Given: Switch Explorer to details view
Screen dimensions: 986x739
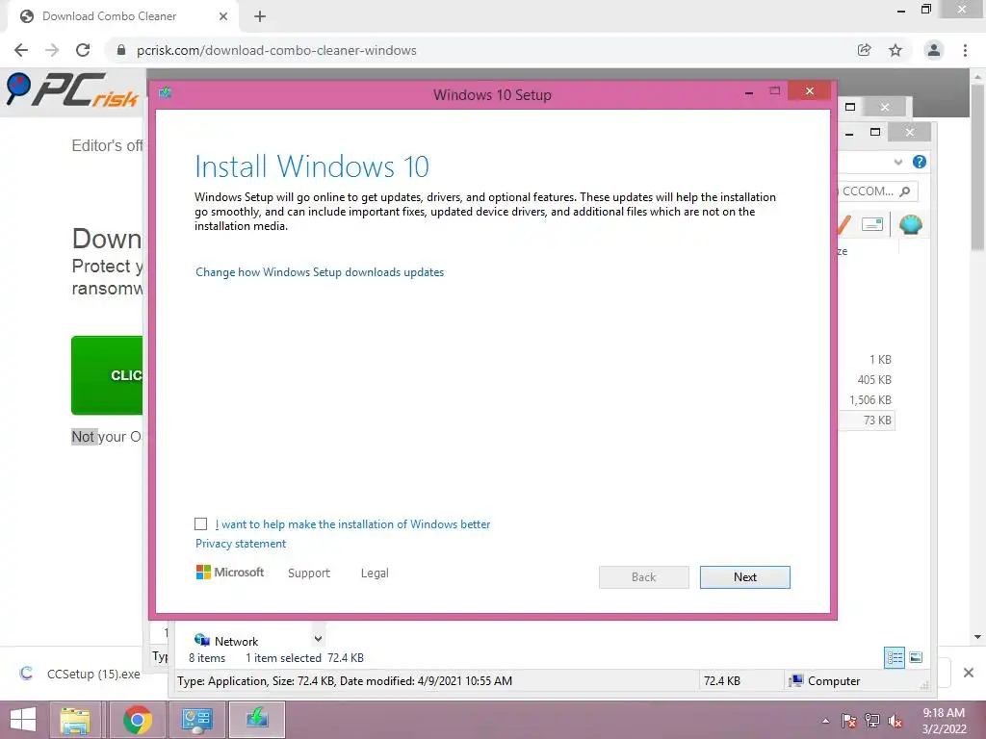Looking at the screenshot, I should (x=895, y=657).
